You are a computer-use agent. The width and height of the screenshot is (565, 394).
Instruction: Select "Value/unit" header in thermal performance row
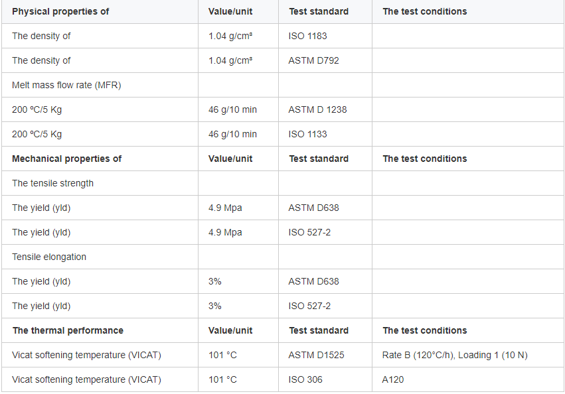(x=230, y=330)
